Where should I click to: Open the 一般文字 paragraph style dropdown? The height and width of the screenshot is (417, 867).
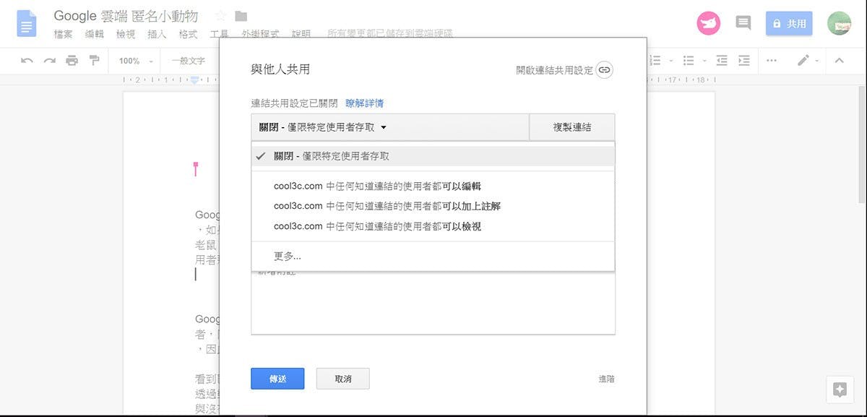(188, 61)
